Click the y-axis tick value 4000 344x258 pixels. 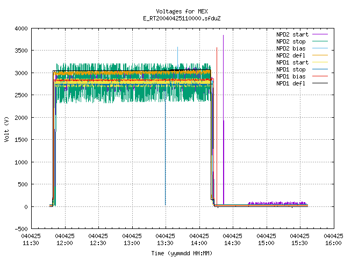[21, 28]
